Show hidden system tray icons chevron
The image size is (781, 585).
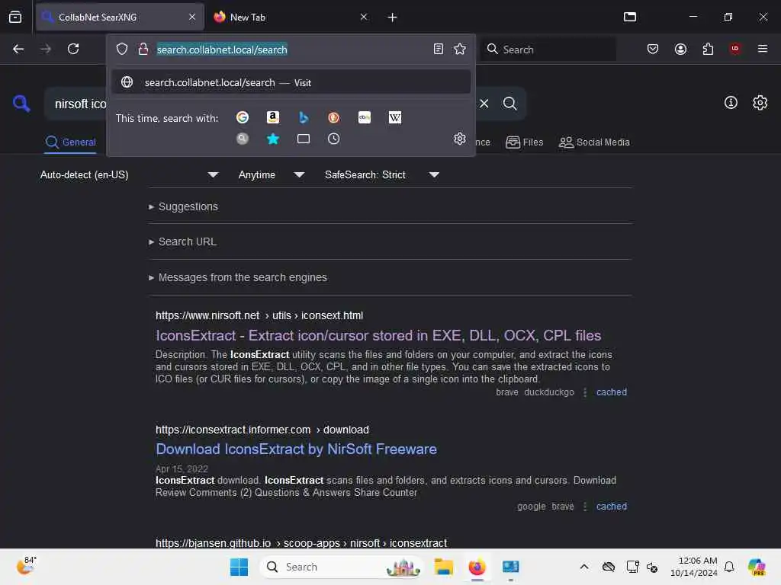pyautogui.click(x=584, y=567)
